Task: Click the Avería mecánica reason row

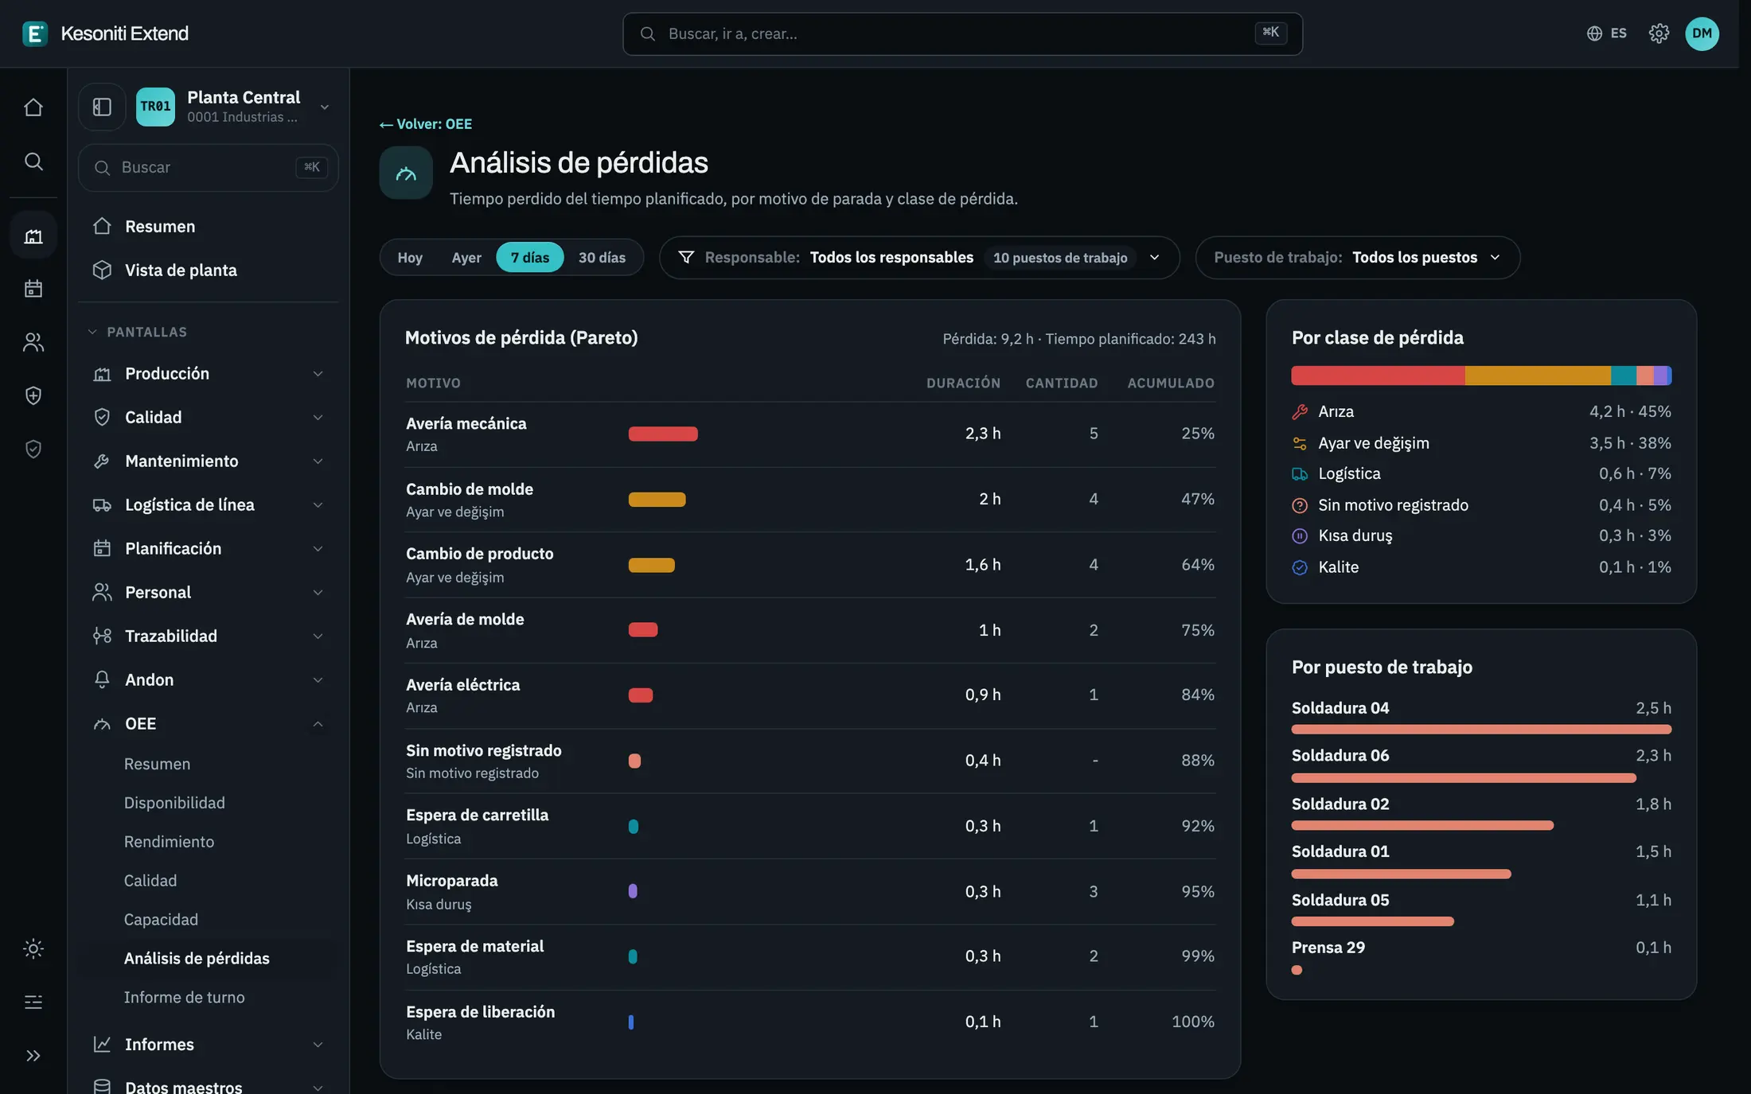Action: pos(810,434)
